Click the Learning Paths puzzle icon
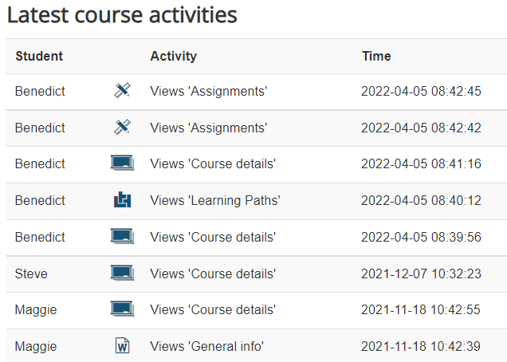 [122, 201]
